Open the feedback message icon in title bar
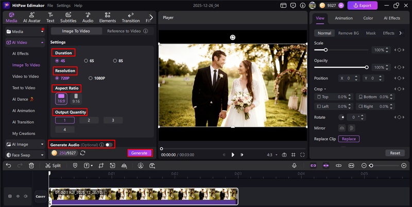The image size is (412, 207). (x=293, y=6)
